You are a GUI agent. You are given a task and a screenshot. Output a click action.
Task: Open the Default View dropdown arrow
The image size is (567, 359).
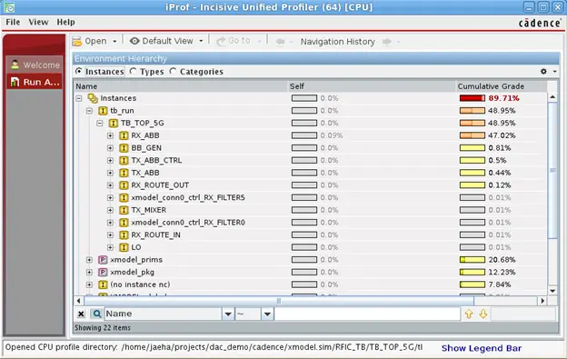coord(201,41)
